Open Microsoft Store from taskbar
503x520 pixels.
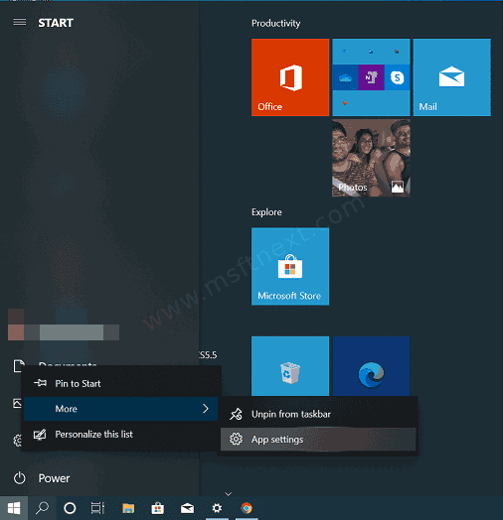pyautogui.click(x=157, y=508)
